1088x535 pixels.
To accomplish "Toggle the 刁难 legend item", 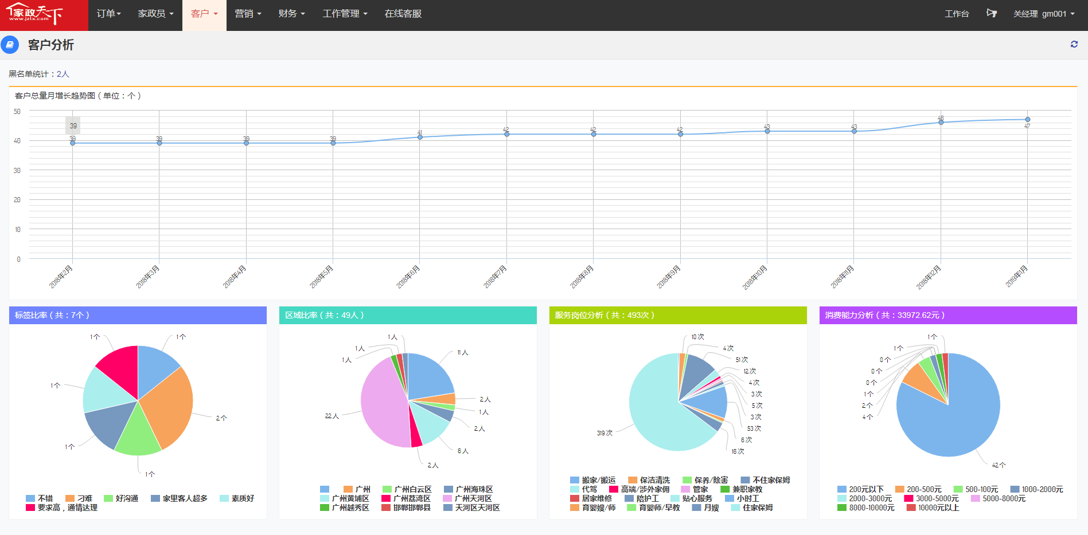I will pyautogui.click(x=79, y=498).
